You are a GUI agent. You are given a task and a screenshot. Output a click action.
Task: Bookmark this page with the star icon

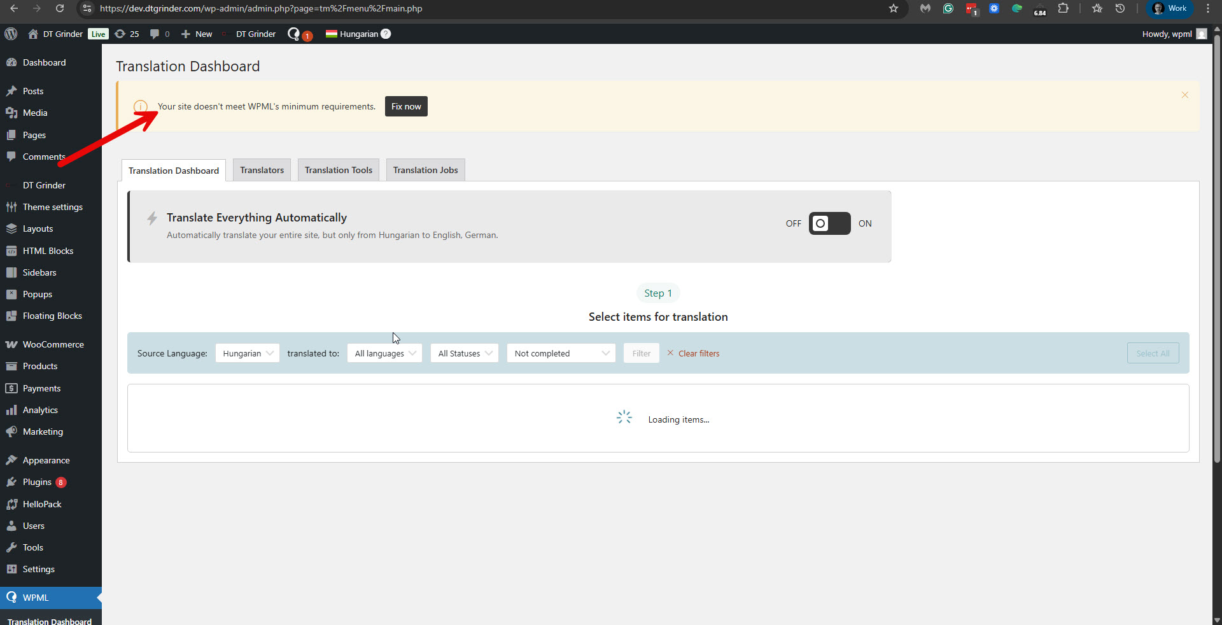point(894,8)
